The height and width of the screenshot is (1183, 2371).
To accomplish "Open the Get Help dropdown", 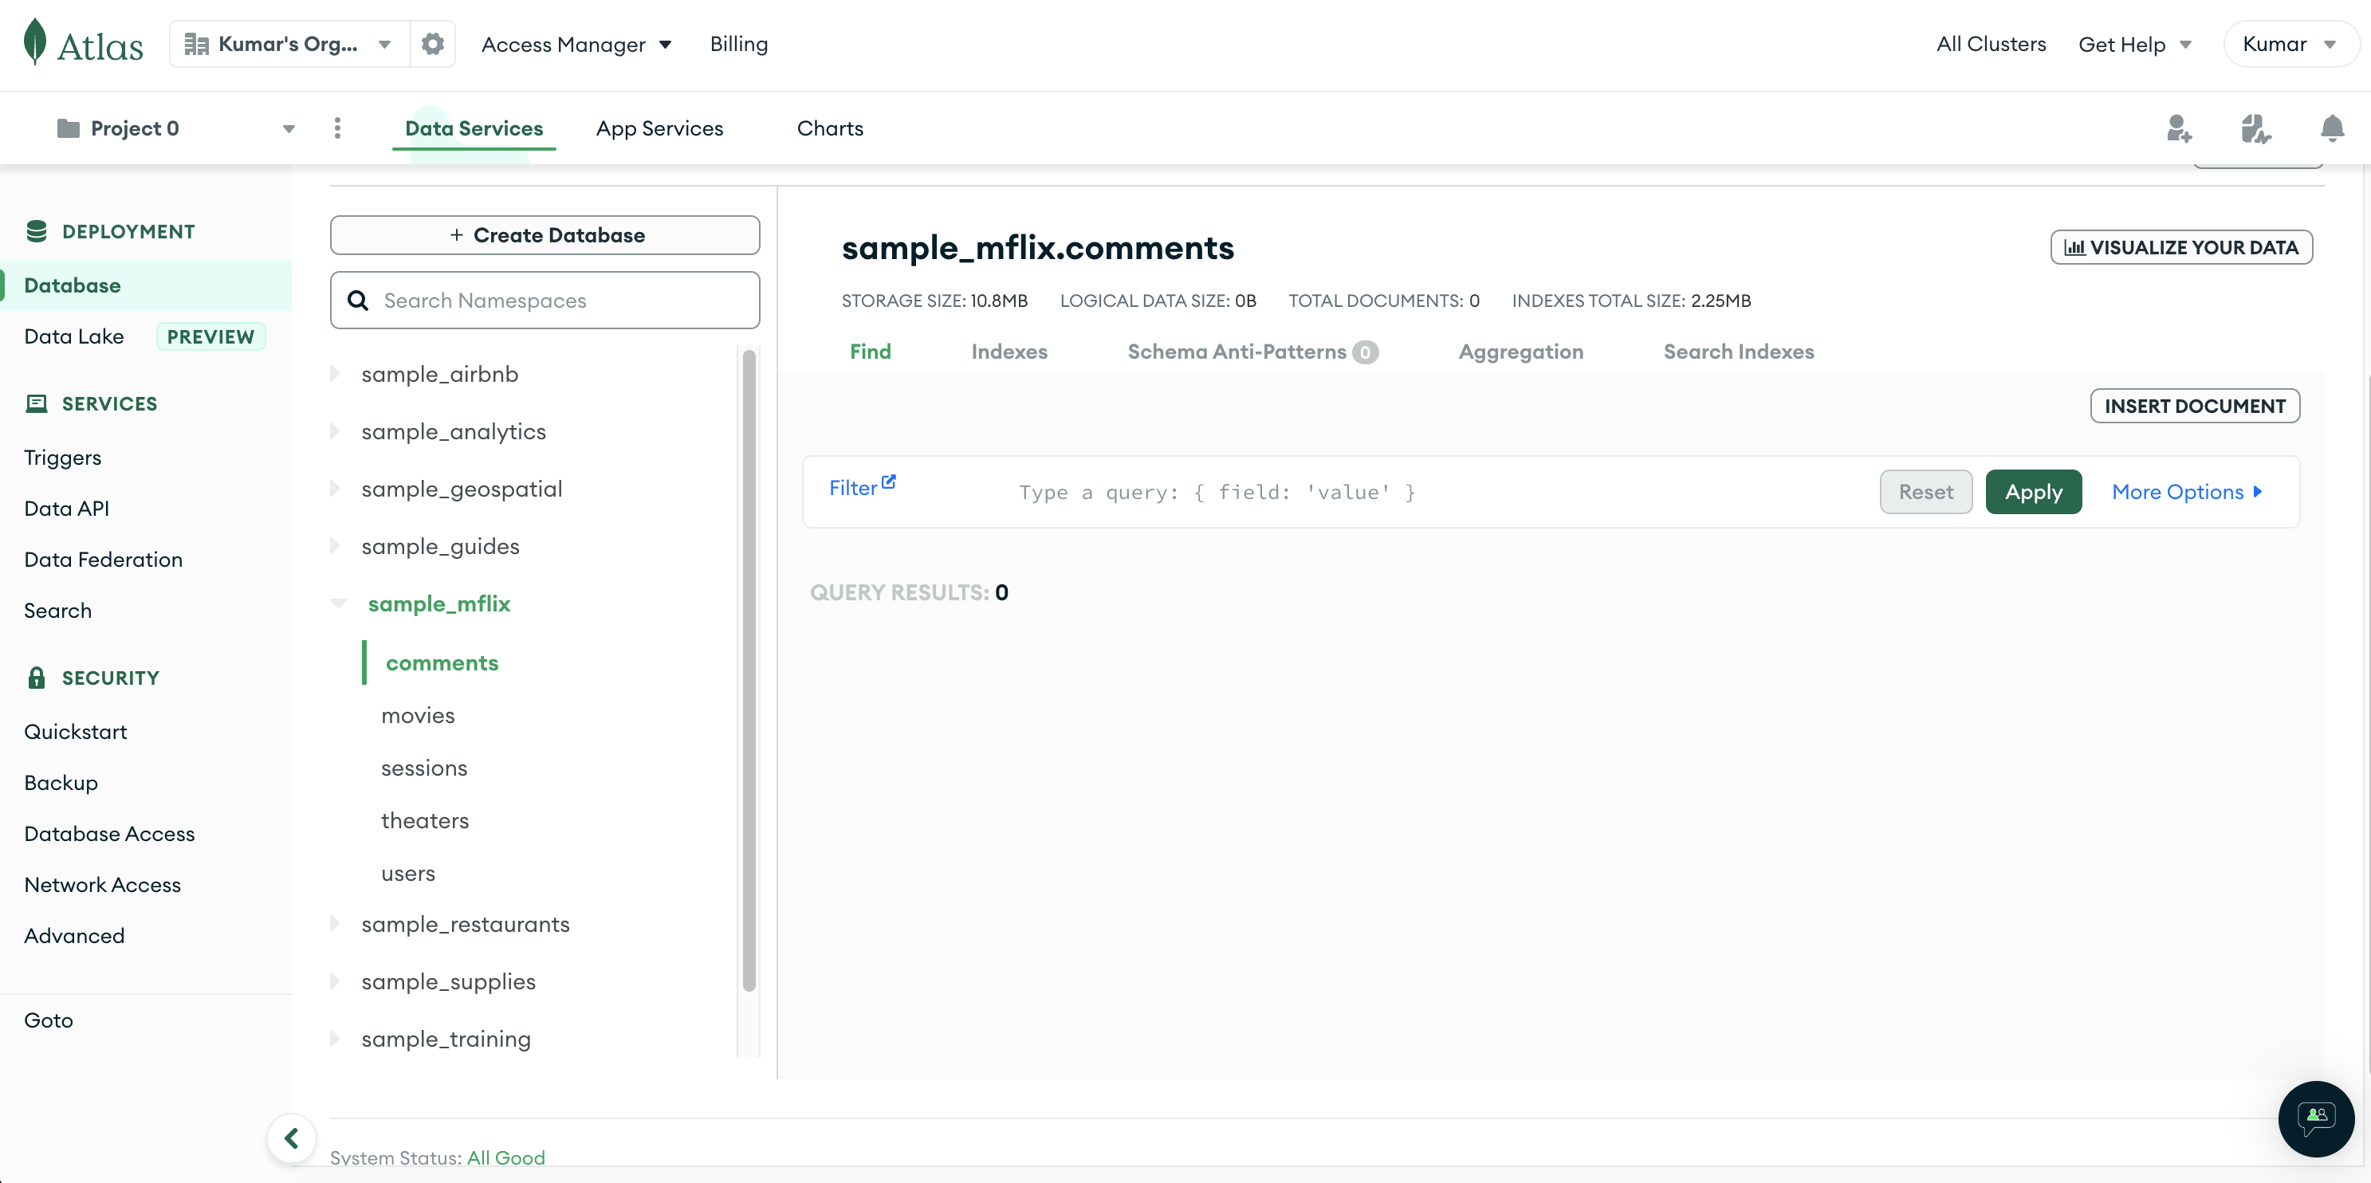I will (x=2134, y=44).
